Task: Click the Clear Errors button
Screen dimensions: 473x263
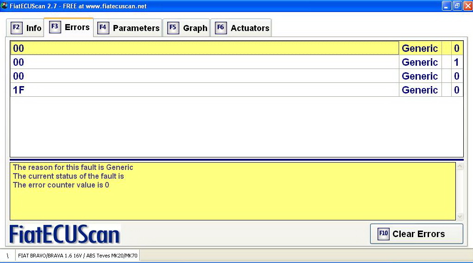Action: (416, 234)
